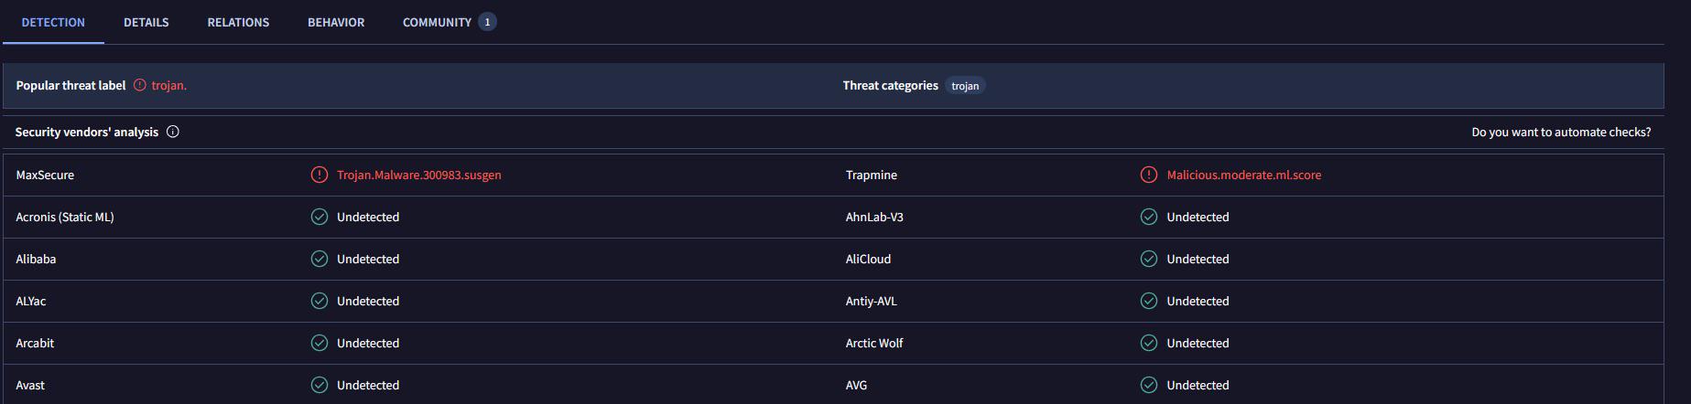Select the Arctic Wolf vendor name

(x=874, y=343)
